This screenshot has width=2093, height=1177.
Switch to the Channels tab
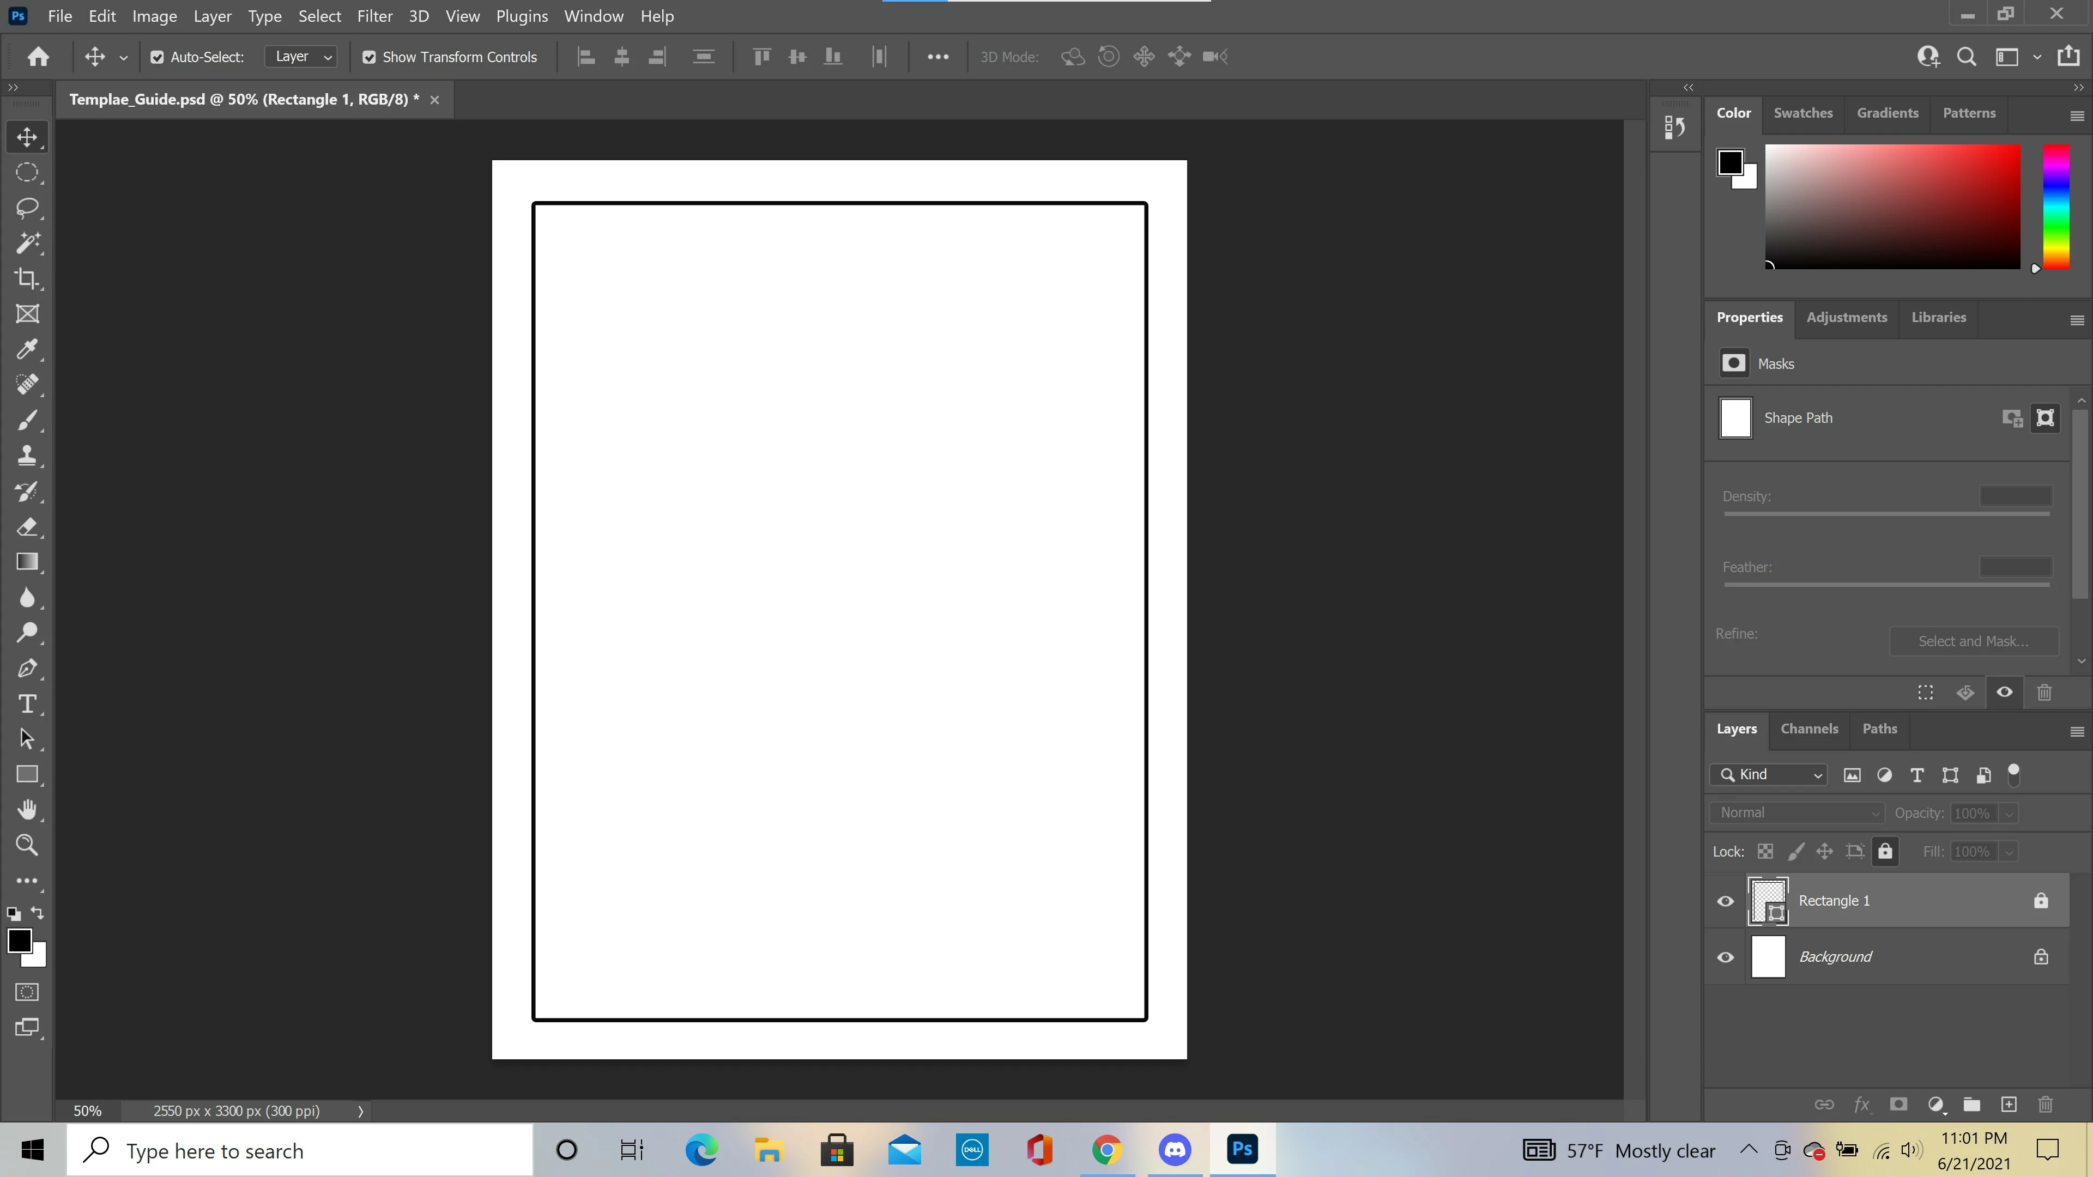click(x=1808, y=729)
